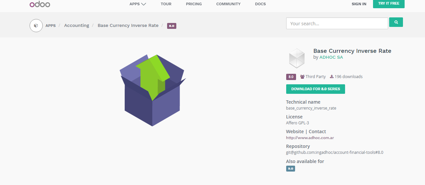Click the Website link in module info
425x185 pixels.
click(295, 132)
